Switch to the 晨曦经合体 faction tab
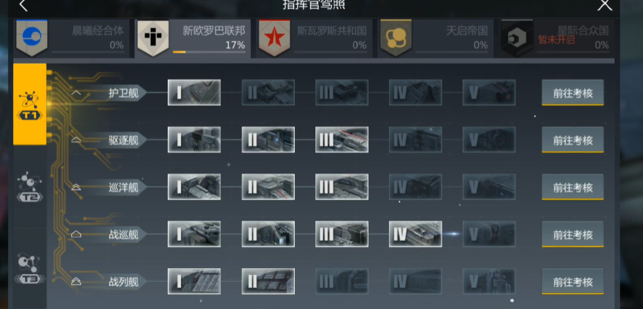Screen dimensions: 643x309 [x=71, y=38]
